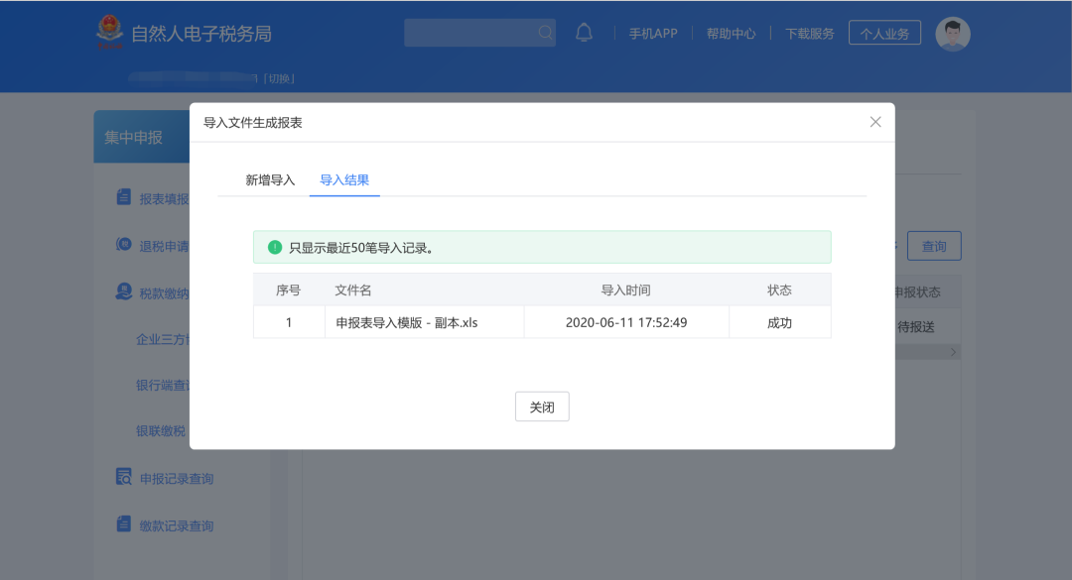Click the 查询 button behind dialog
The height and width of the screenshot is (580, 1072).
pos(934,246)
